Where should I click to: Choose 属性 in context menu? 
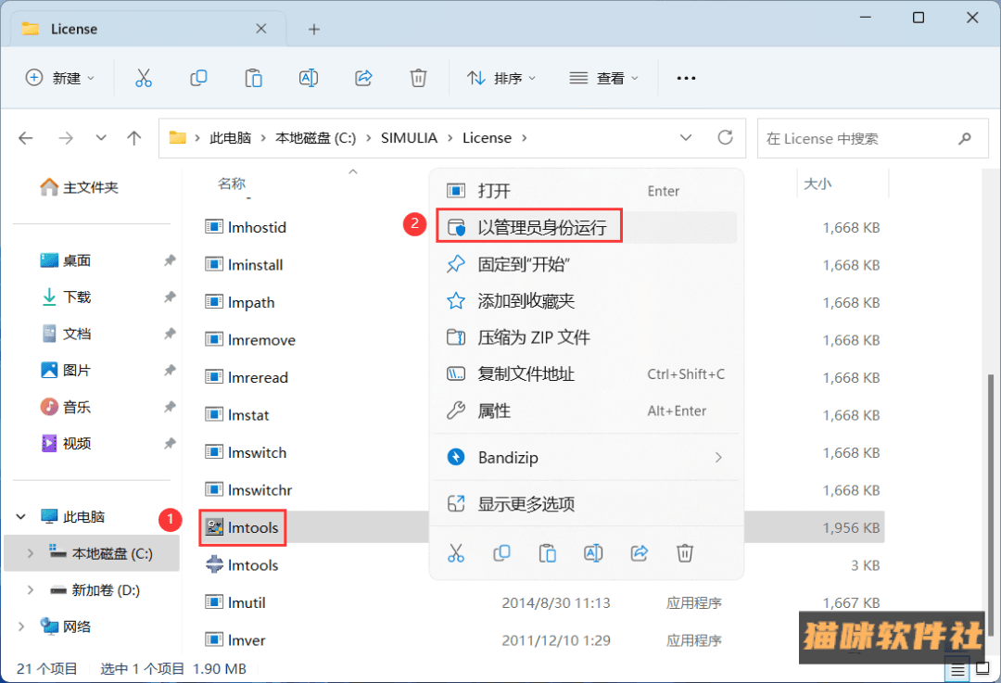[x=586, y=411]
